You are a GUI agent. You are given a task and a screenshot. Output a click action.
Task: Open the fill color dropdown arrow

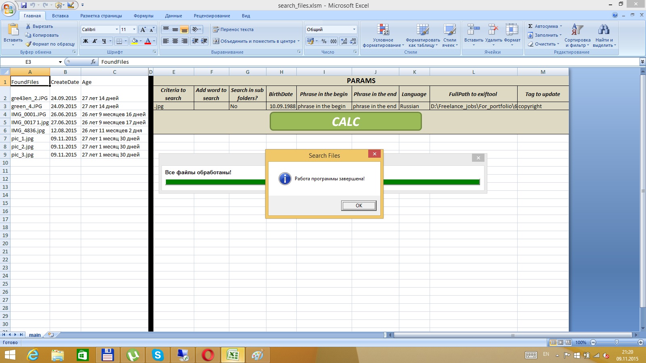[x=141, y=41]
